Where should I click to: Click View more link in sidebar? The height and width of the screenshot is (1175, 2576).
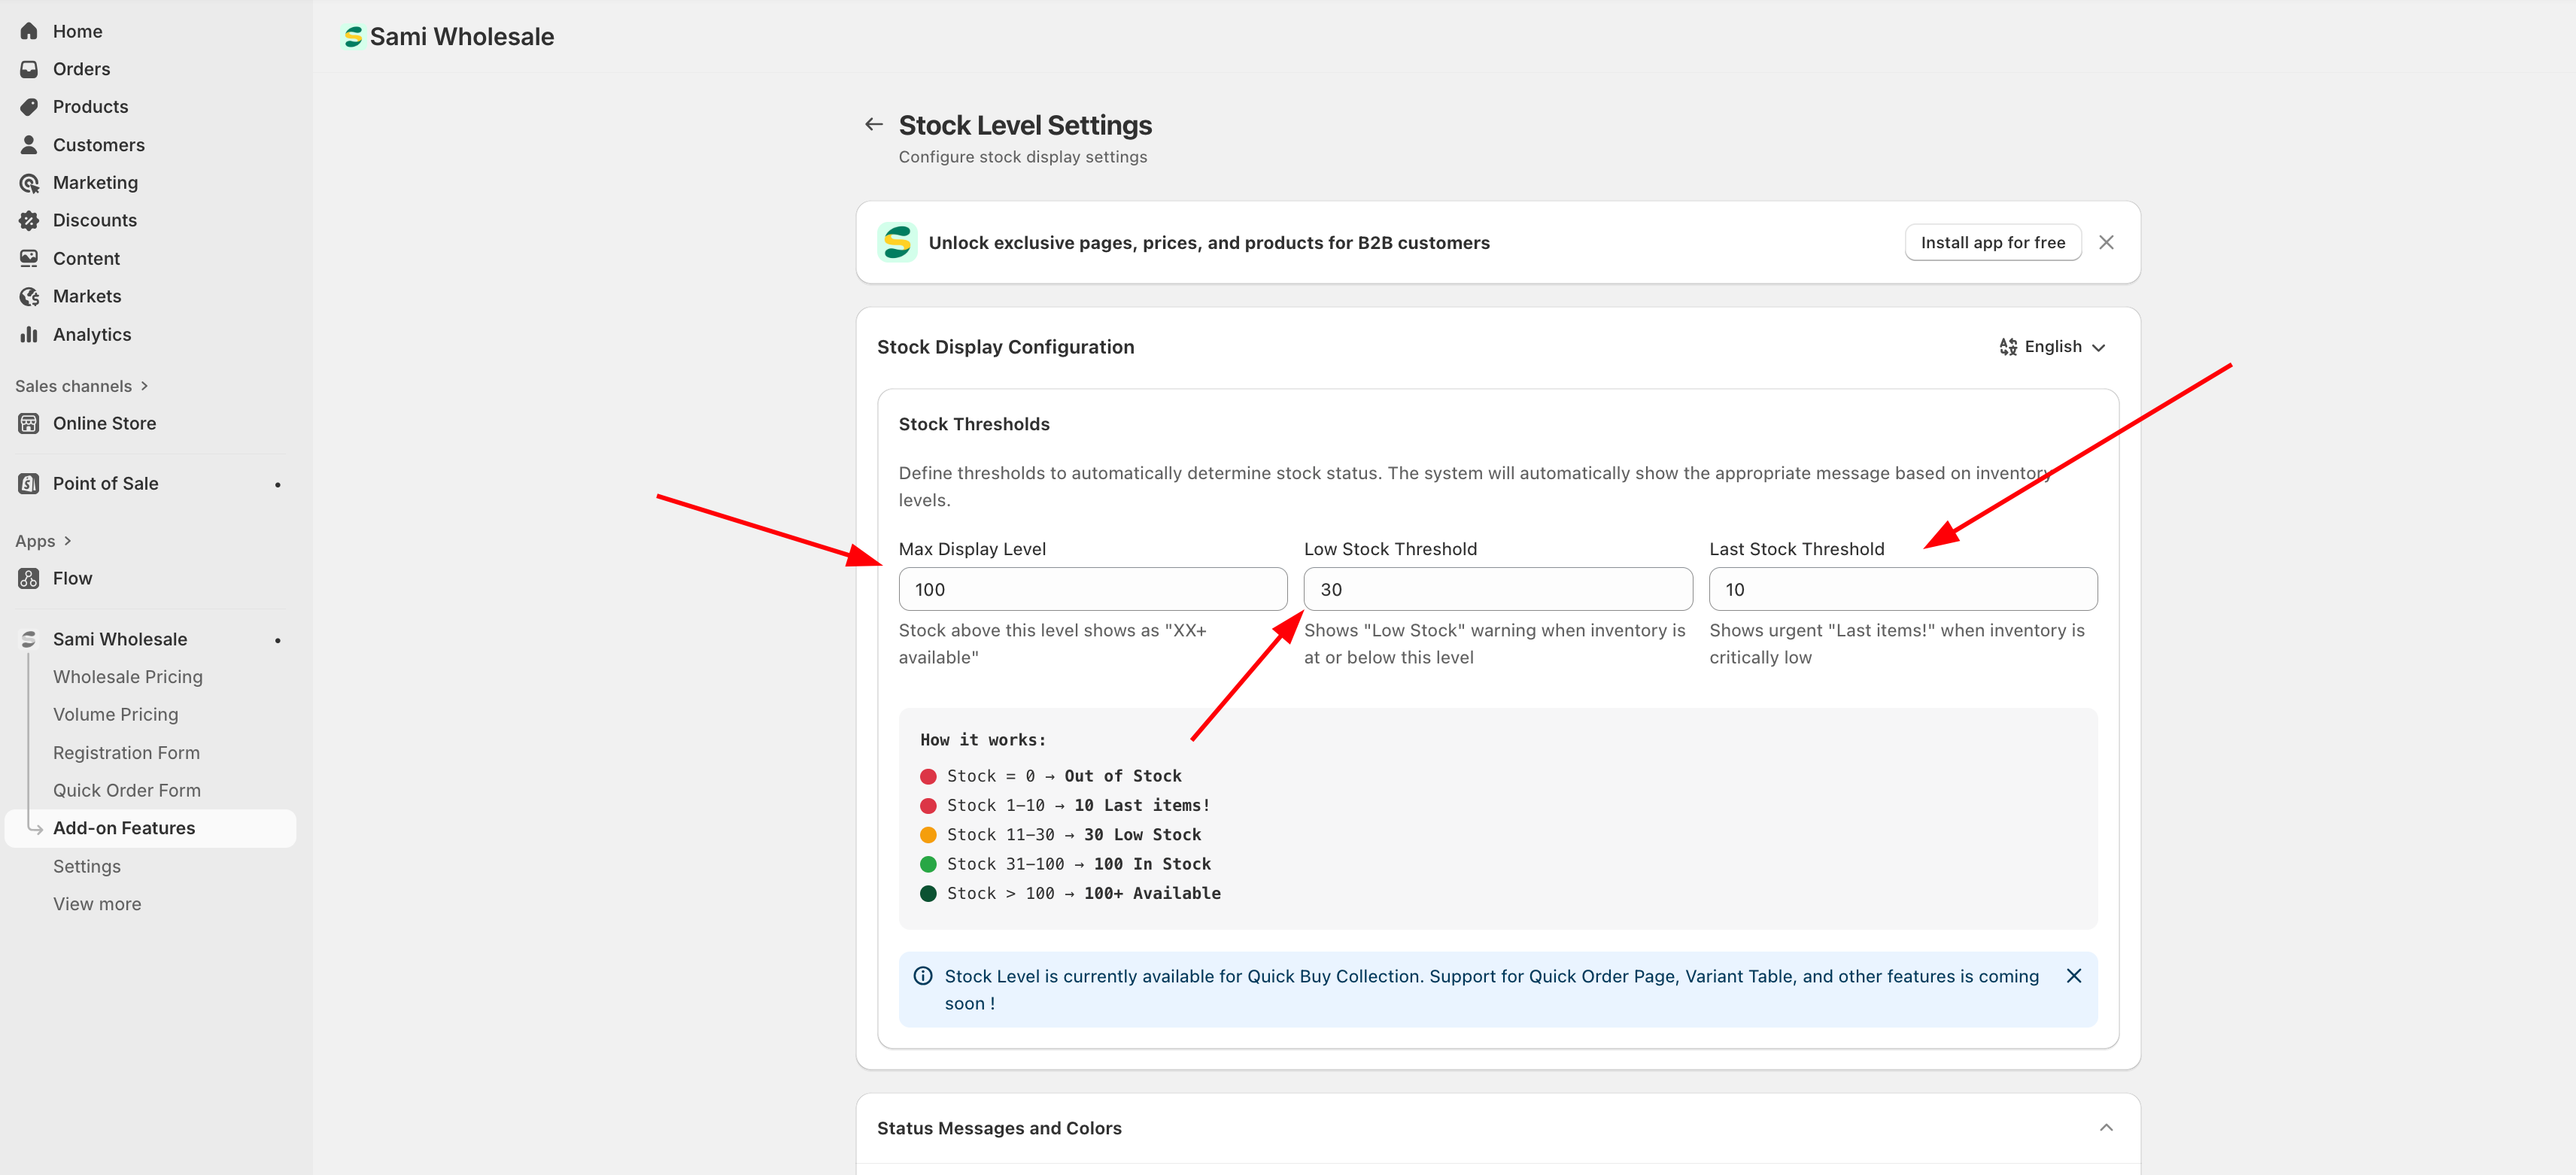point(97,904)
